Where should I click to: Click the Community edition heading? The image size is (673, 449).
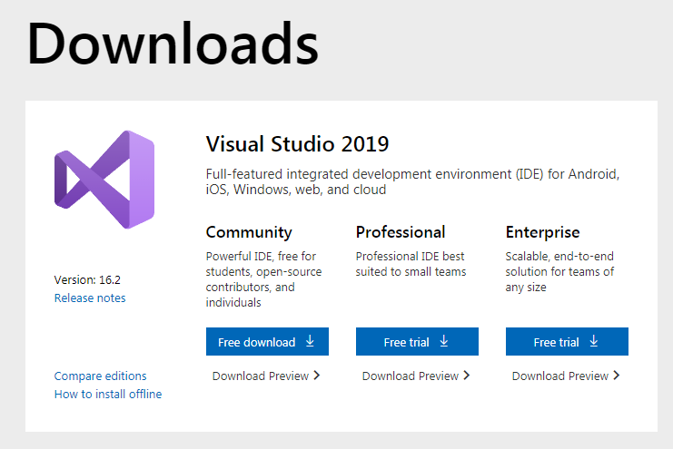tap(249, 233)
